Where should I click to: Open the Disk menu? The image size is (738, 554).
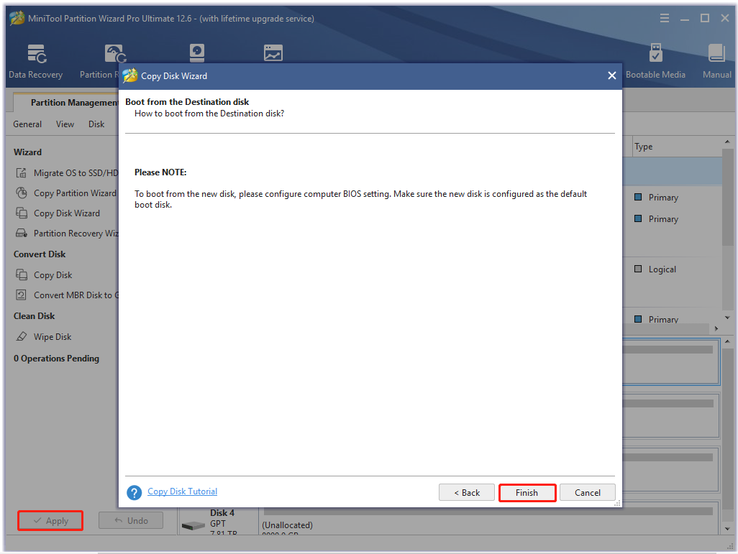96,124
